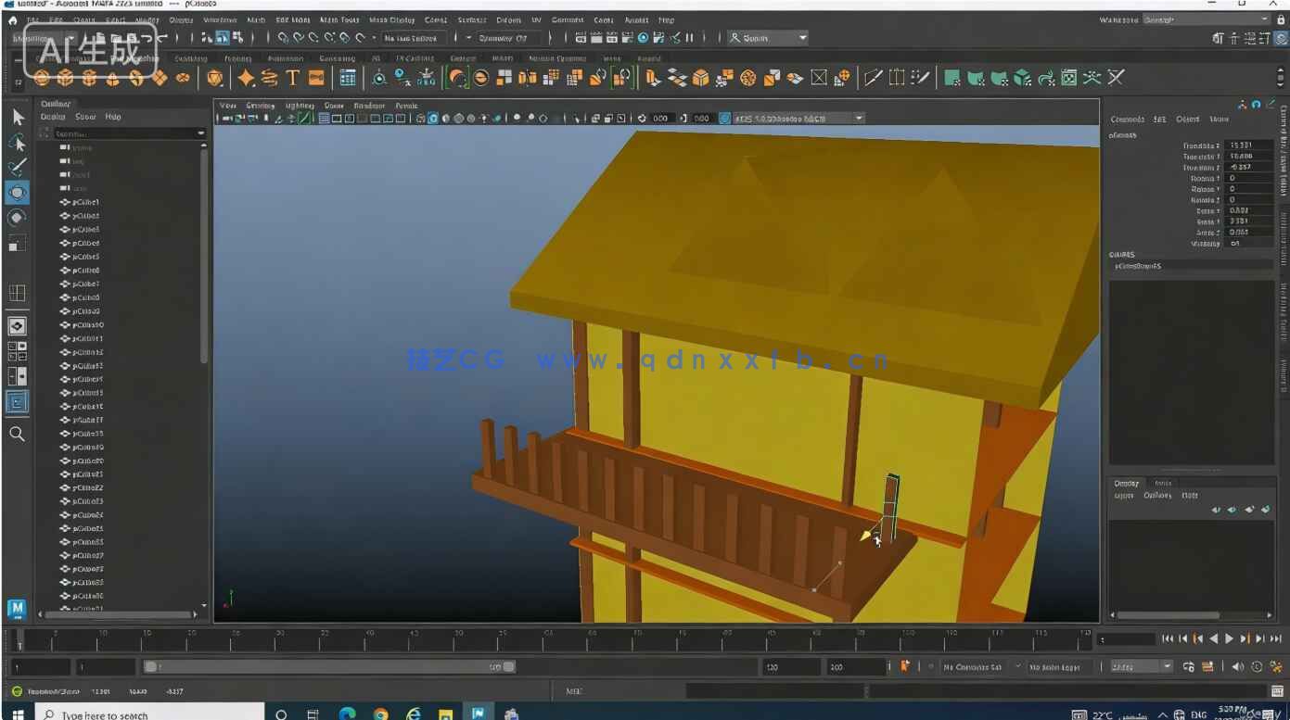Toggle the workspace lock icon
This screenshot has width=1290, height=720.
pyautogui.click(x=1281, y=19)
